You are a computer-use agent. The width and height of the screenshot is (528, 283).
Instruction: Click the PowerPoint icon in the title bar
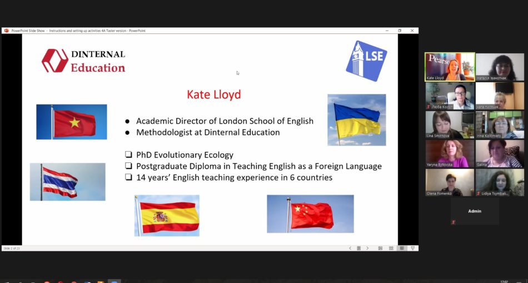(7, 31)
